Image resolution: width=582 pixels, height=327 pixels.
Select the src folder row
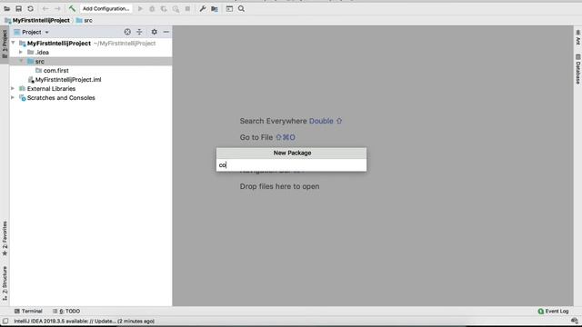pyautogui.click(x=91, y=61)
